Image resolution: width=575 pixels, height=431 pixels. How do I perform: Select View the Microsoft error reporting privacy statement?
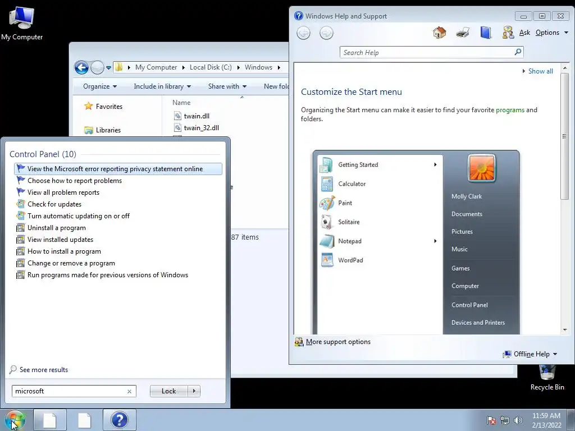(x=118, y=169)
